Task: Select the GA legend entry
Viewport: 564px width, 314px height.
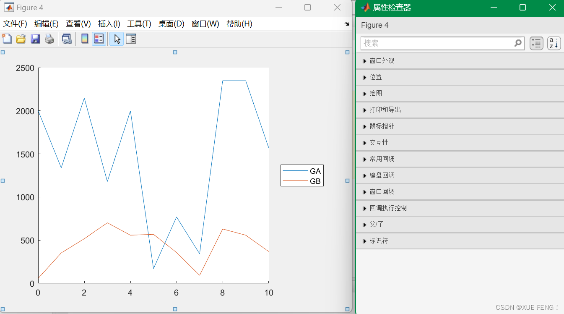Action: click(x=315, y=171)
